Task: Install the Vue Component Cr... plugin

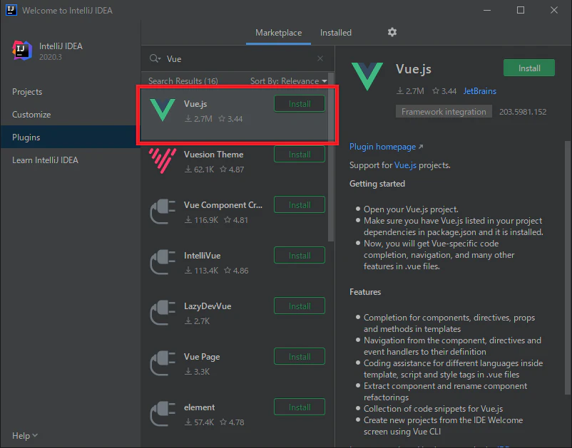Action: click(300, 205)
